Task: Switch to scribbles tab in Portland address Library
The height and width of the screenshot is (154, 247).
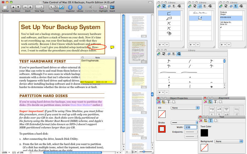Action: (226, 6)
